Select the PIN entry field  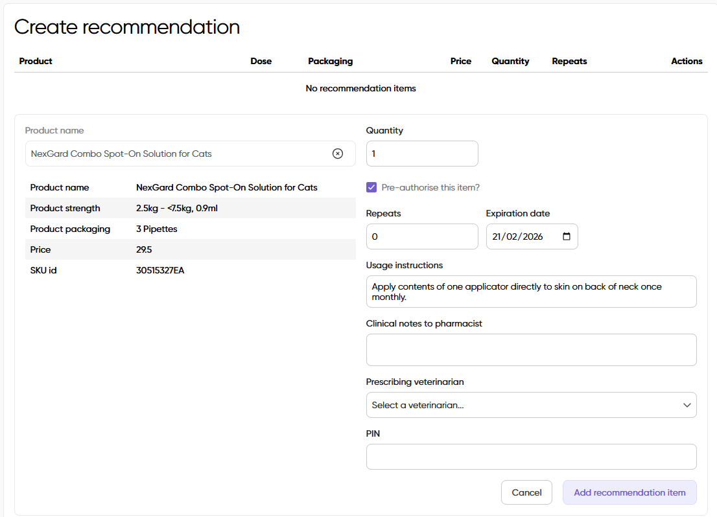(531, 457)
